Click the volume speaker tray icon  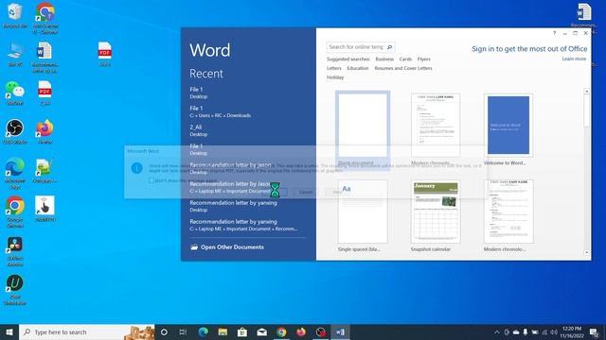point(554,331)
